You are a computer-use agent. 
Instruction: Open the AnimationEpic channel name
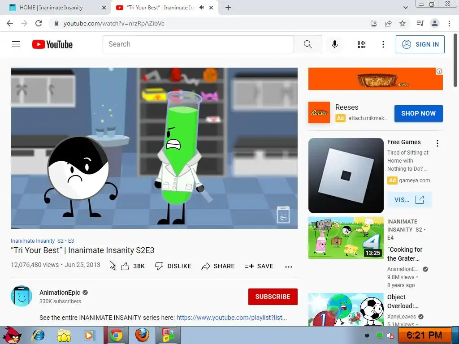(60, 292)
